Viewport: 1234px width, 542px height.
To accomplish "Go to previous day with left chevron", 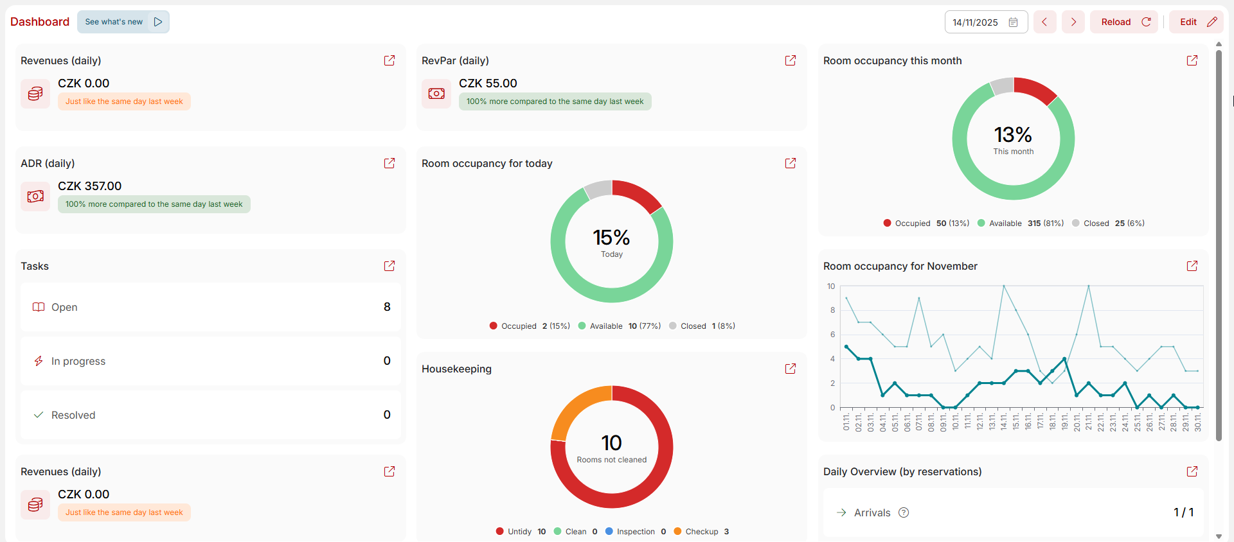I will (x=1044, y=22).
